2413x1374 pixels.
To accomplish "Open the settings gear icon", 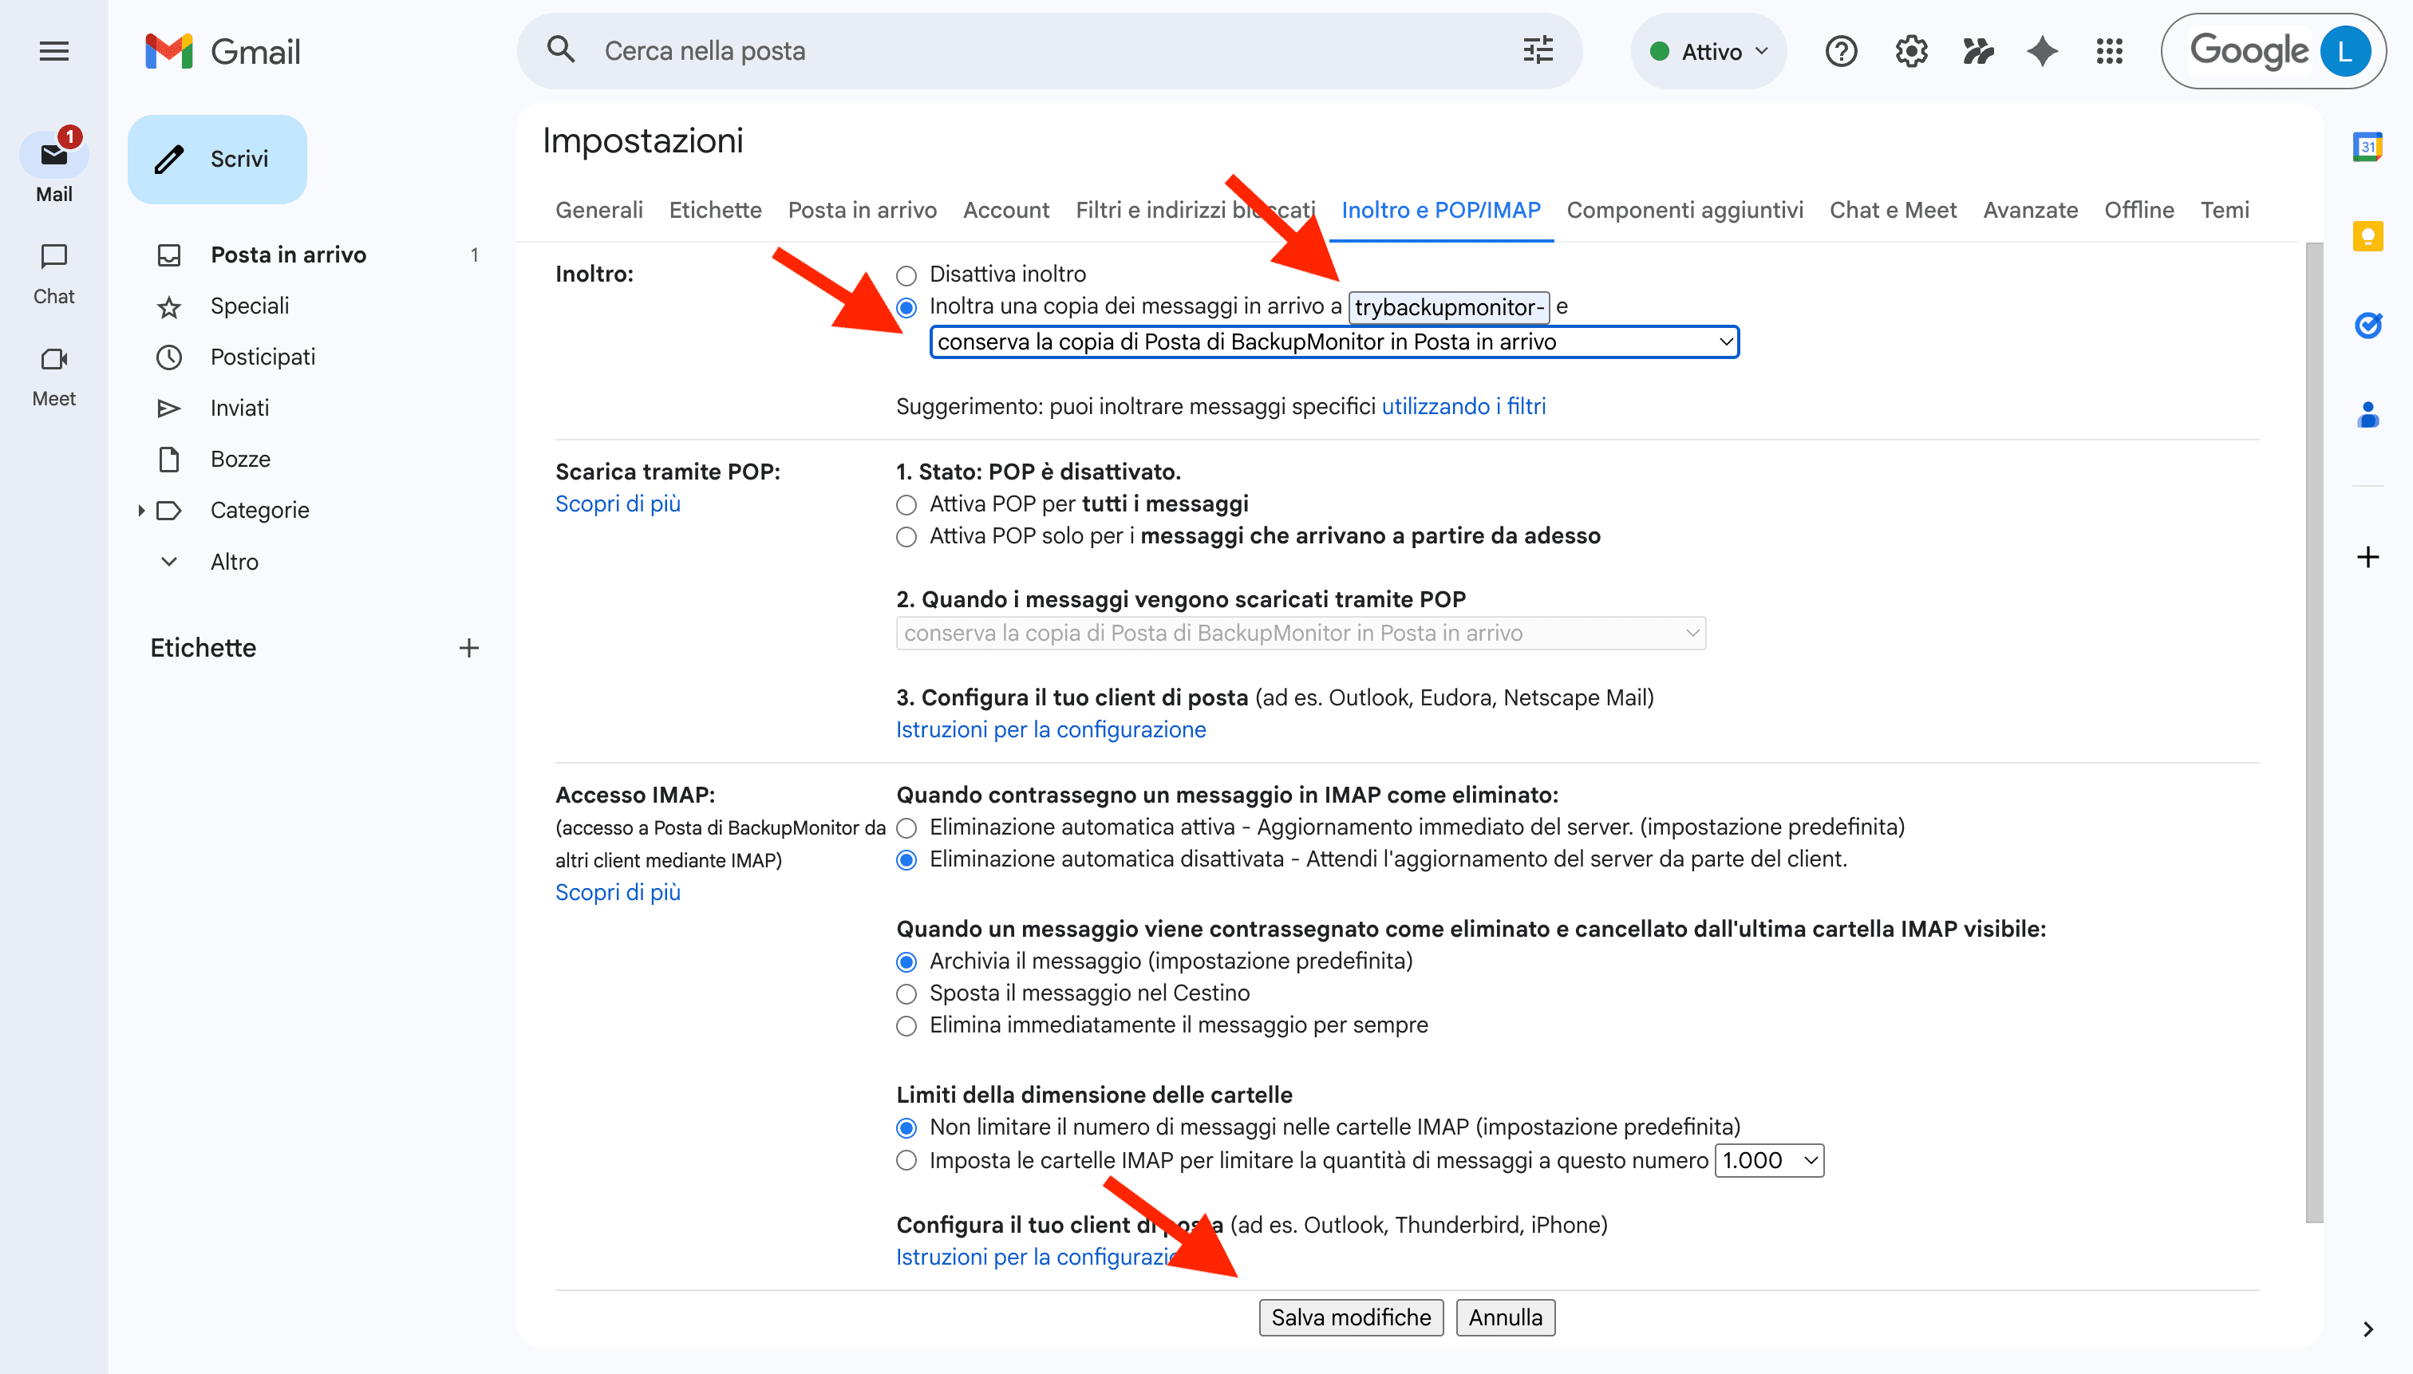I will [x=1910, y=51].
